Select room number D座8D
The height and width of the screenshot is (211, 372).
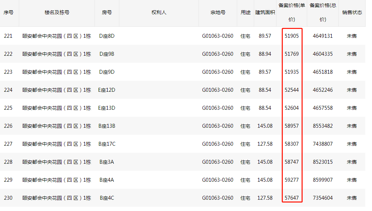point(107,36)
